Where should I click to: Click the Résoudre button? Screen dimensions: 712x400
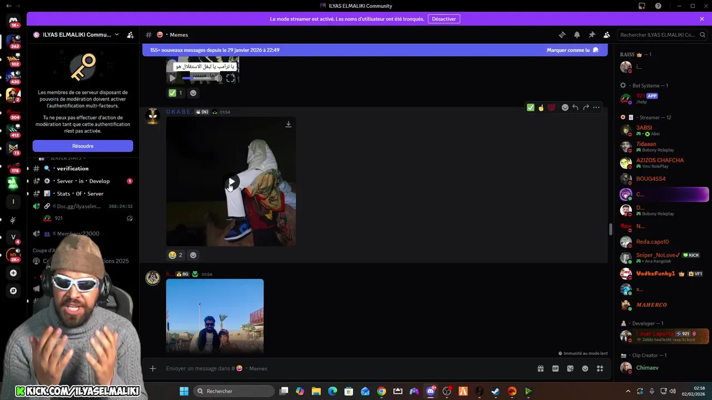[x=82, y=146]
